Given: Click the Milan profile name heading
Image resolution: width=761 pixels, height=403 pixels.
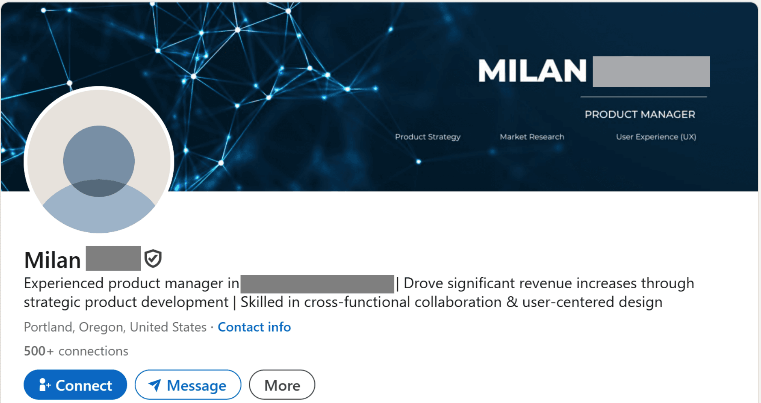Looking at the screenshot, I should click(52, 259).
